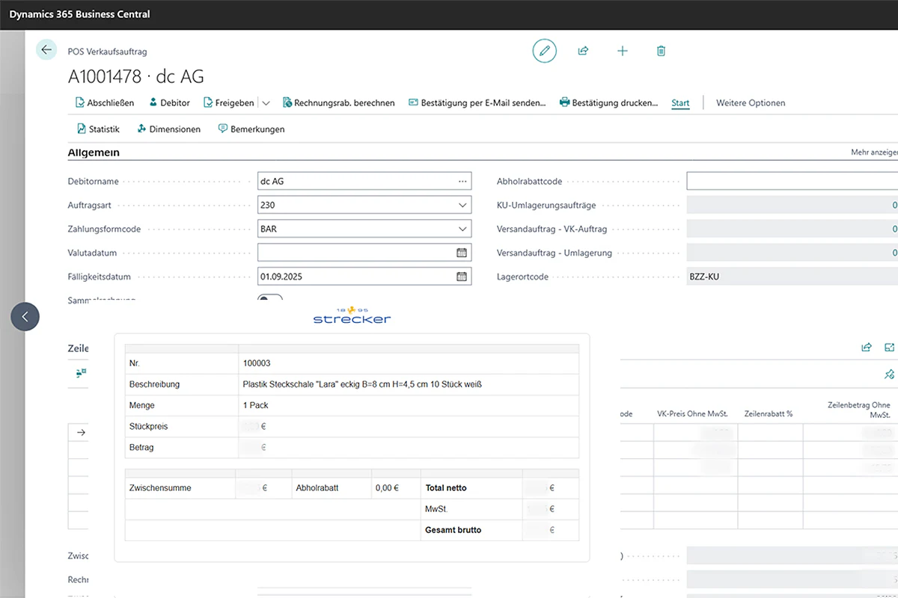The height and width of the screenshot is (598, 898).
Task: Open the Fälligkeitsdatum calendar picker
Action: click(x=462, y=277)
